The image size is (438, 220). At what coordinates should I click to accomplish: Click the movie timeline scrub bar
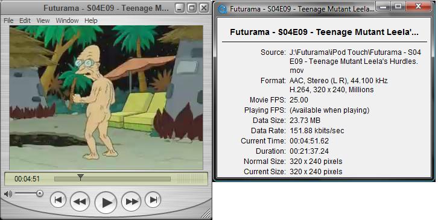point(112,179)
